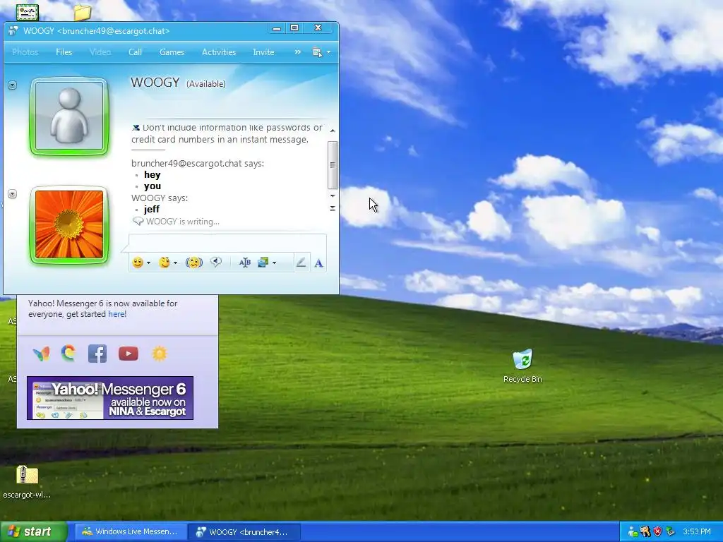Minimize the WOOGY chat window
The width and height of the screenshot is (723, 542).
pos(277,28)
